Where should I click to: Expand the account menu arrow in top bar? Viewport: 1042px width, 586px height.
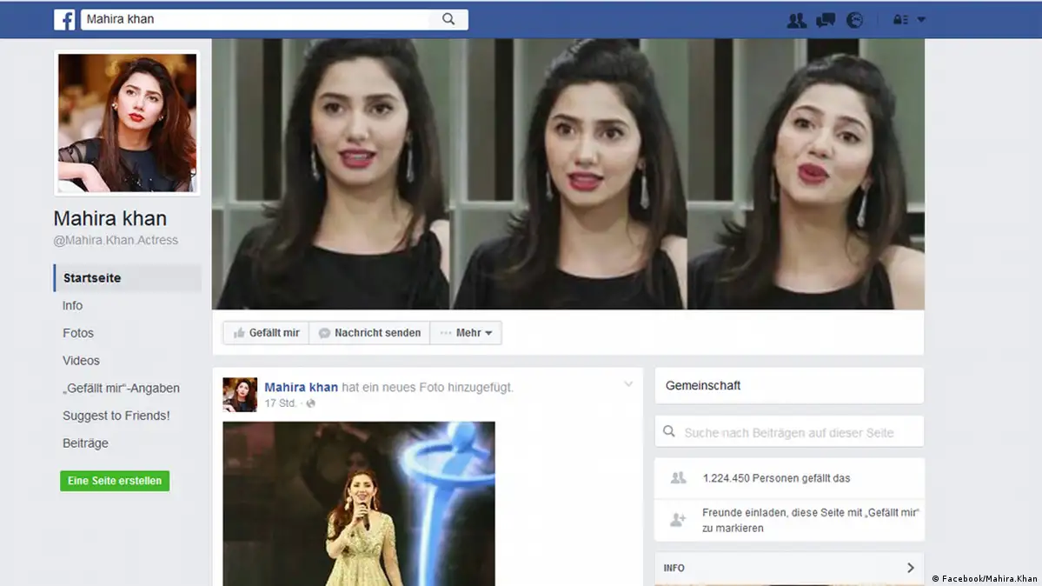click(x=921, y=20)
